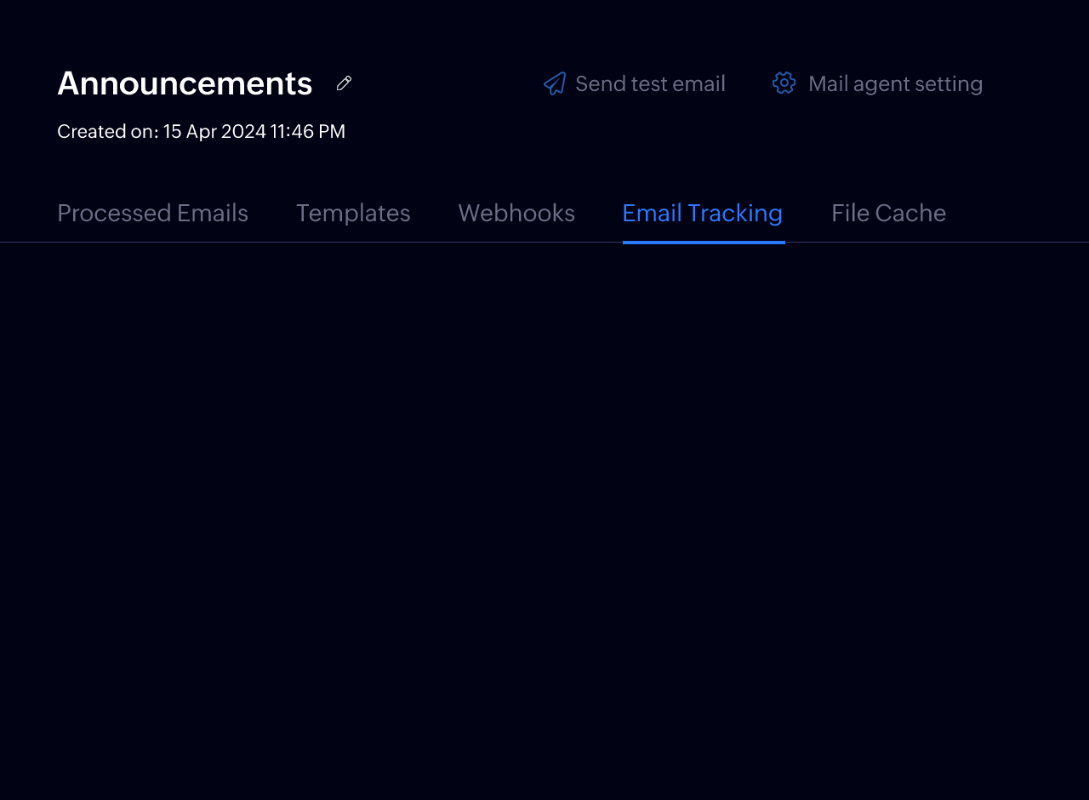View the Webhooks tab
Image resolution: width=1089 pixels, height=800 pixels.
click(x=516, y=213)
